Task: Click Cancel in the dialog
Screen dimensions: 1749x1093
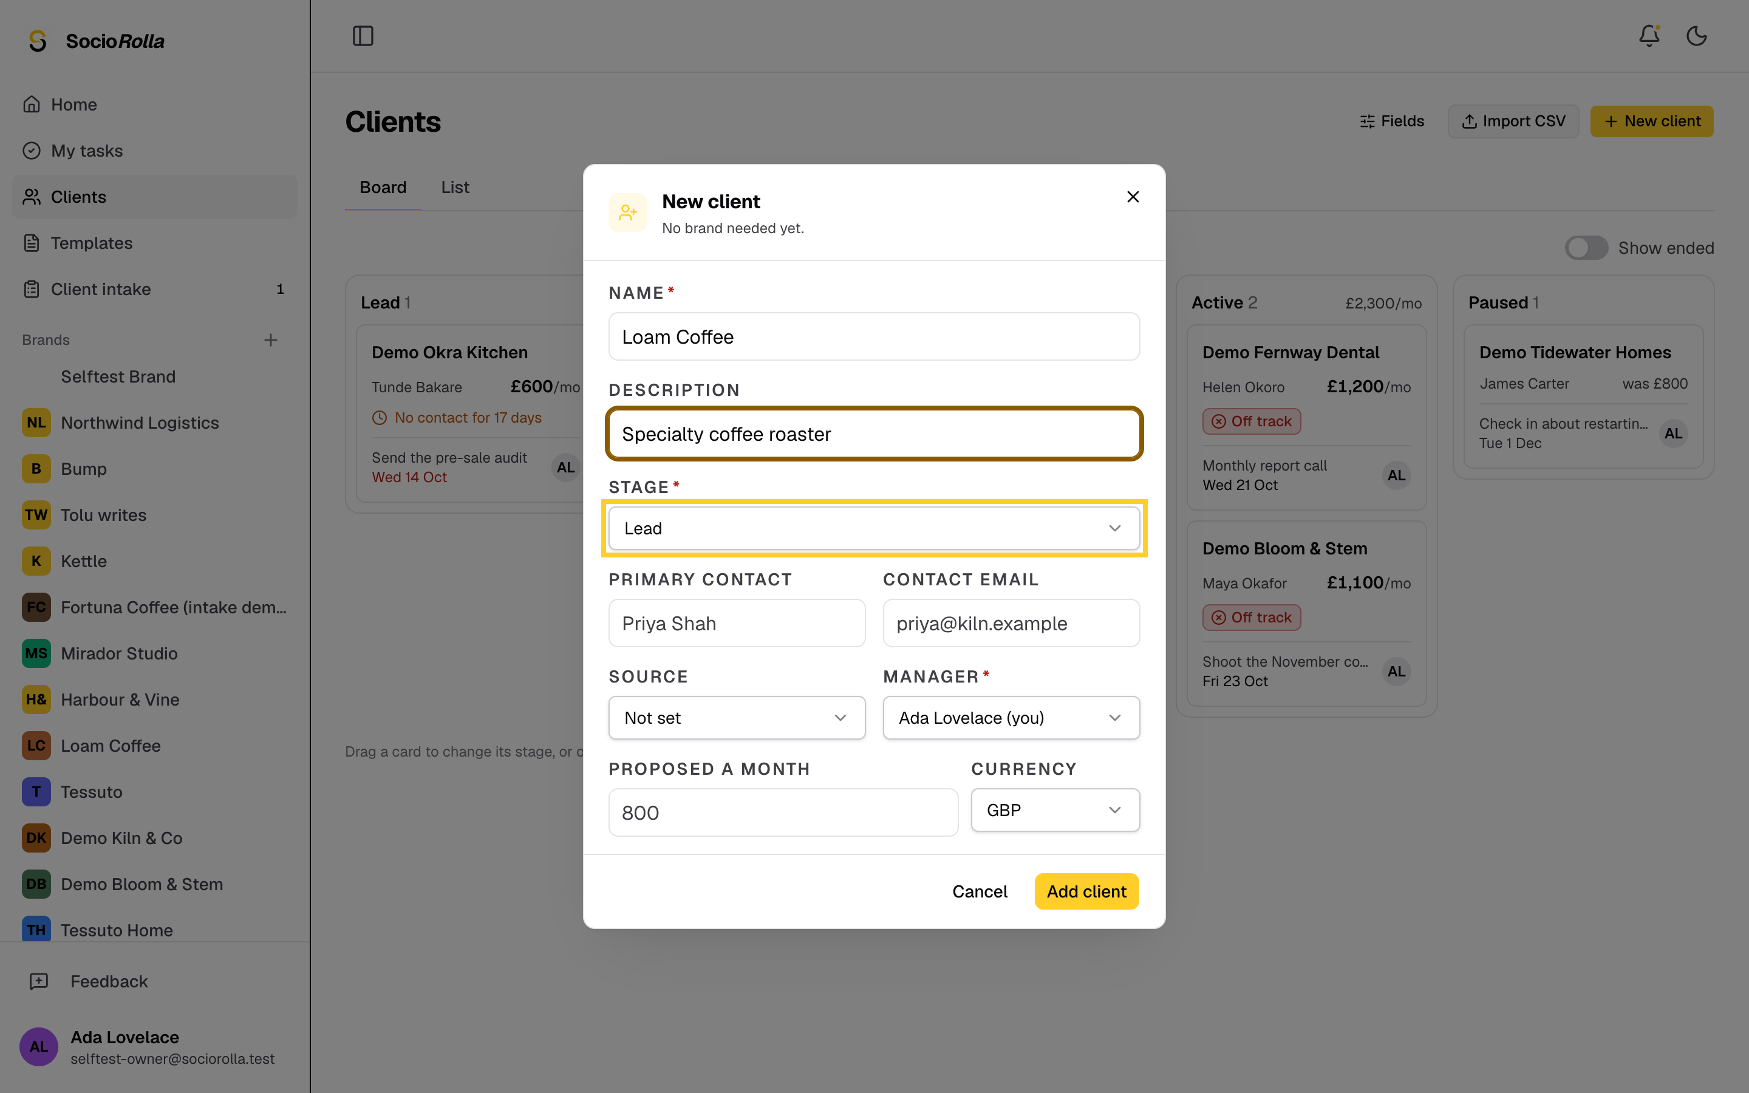Action: pos(980,891)
